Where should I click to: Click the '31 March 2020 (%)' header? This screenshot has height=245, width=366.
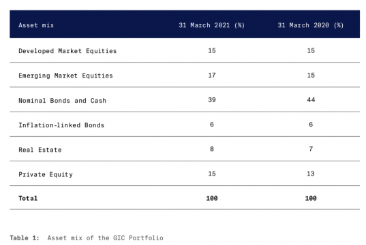(311, 25)
